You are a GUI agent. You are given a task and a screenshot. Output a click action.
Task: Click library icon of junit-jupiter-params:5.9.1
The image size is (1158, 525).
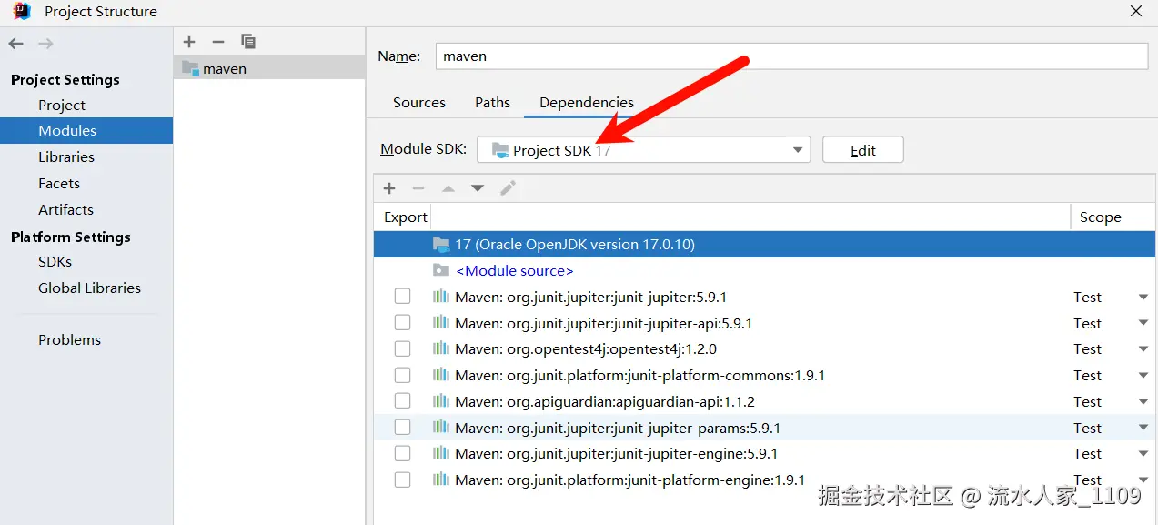(x=441, y=427)
